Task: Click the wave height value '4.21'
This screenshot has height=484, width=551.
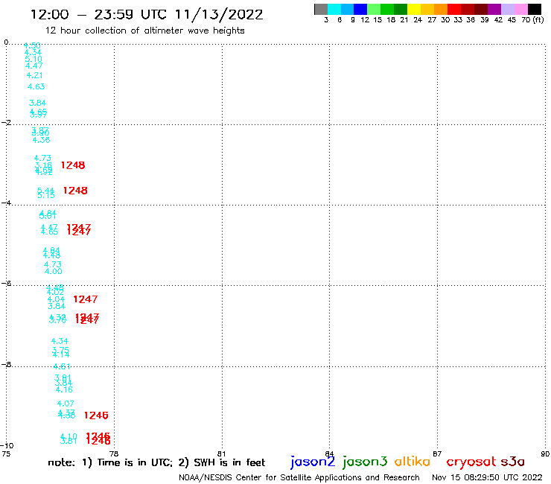Action: coord(35,75)
